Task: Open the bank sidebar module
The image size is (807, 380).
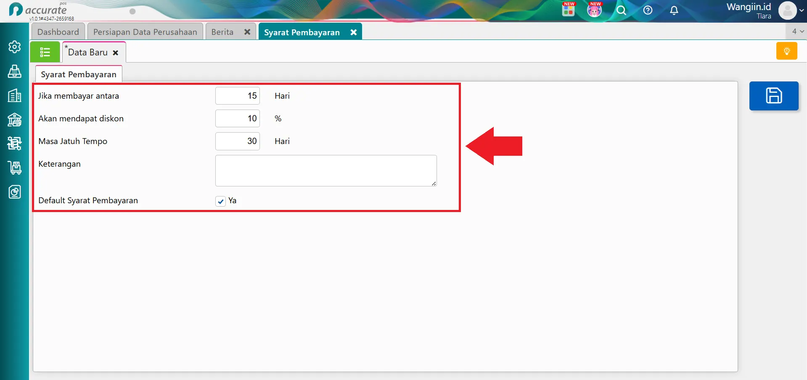Action: (x=15, y=120)
